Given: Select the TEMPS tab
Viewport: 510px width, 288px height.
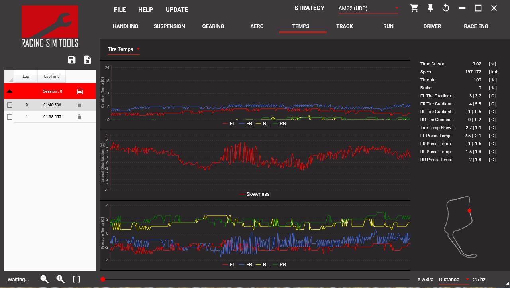Looking at the screenshot, I should (x=301, y=26).
